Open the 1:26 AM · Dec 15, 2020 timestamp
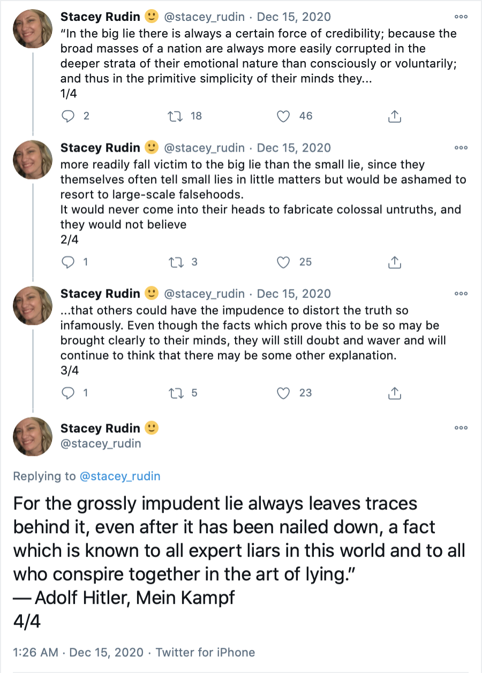Viewport: 482px width, 673px height. 78,652
